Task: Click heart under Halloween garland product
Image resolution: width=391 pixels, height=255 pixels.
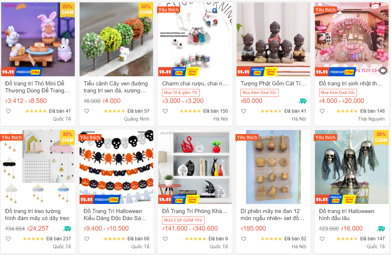Action: click(87, 239)
